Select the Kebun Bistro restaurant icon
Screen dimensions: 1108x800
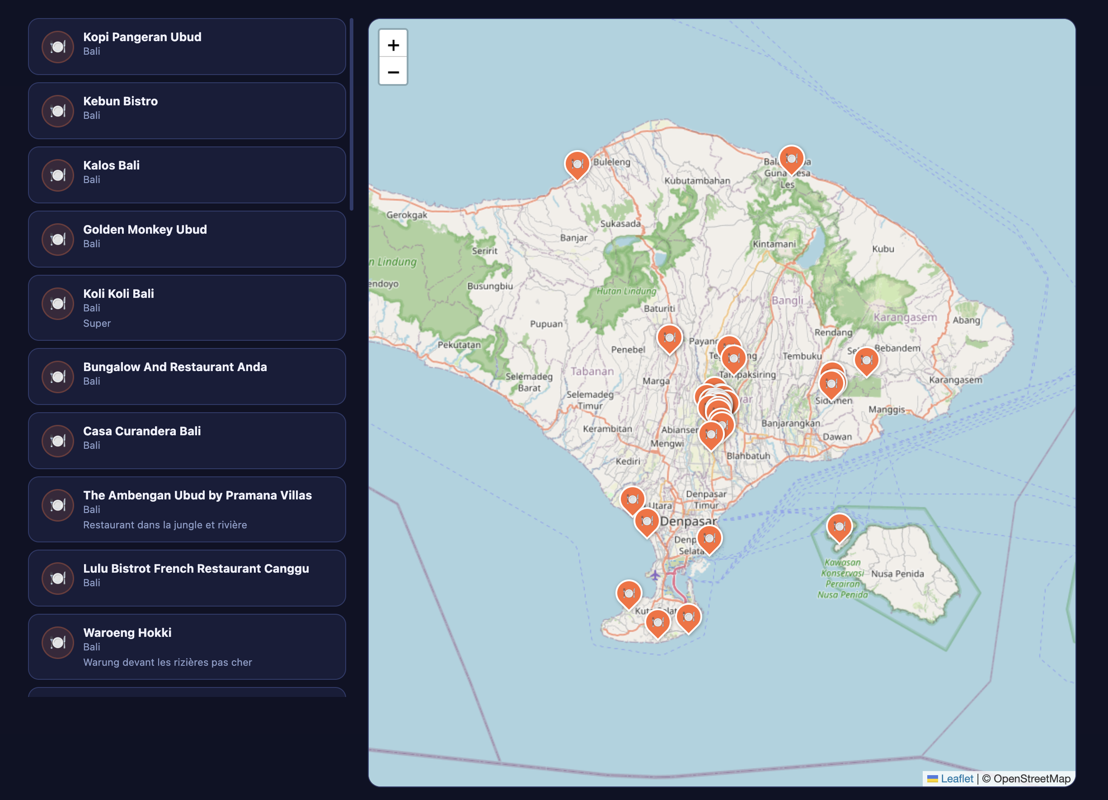[x=58, y=111]
